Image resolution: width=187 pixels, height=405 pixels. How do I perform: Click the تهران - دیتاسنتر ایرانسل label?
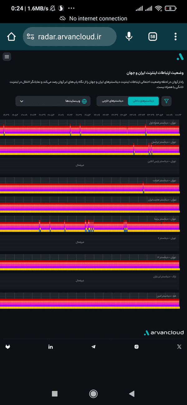coord(164,142)
